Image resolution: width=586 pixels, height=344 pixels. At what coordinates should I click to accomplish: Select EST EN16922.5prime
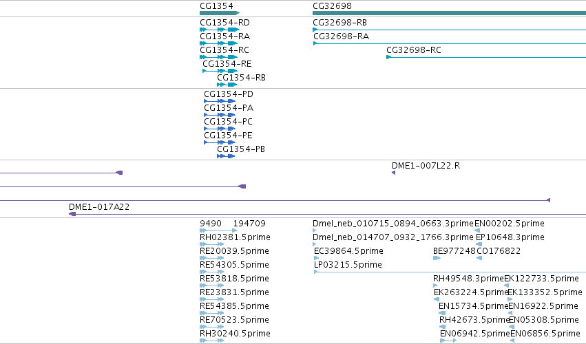tap(543, 306)
